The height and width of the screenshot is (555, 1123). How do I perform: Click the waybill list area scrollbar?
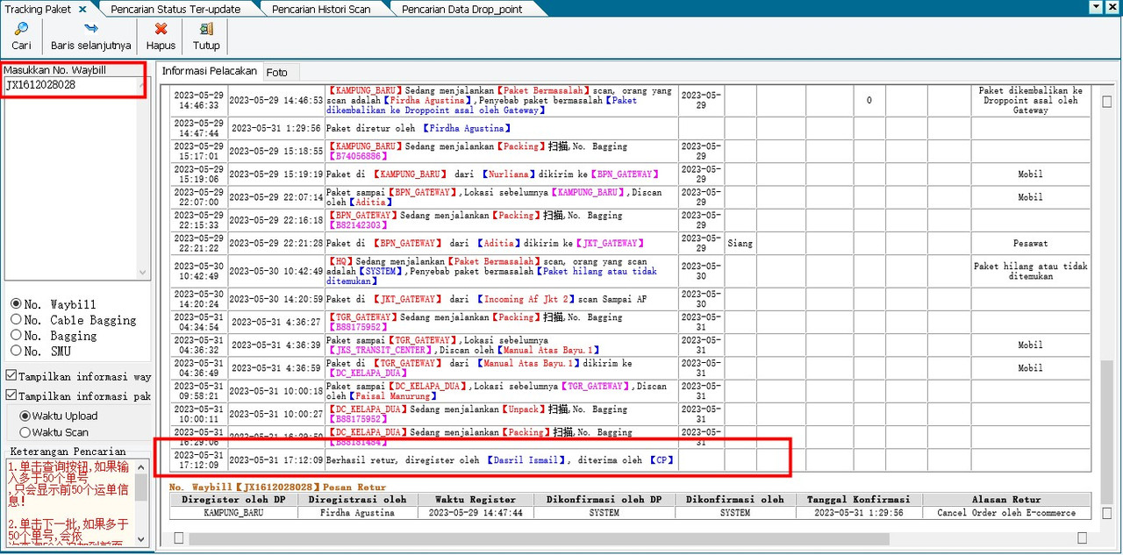point(143,178)
